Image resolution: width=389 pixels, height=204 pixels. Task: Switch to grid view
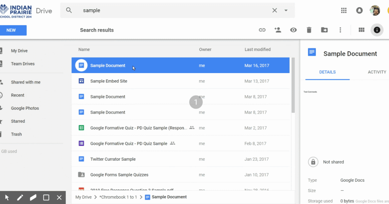(361, 30)
